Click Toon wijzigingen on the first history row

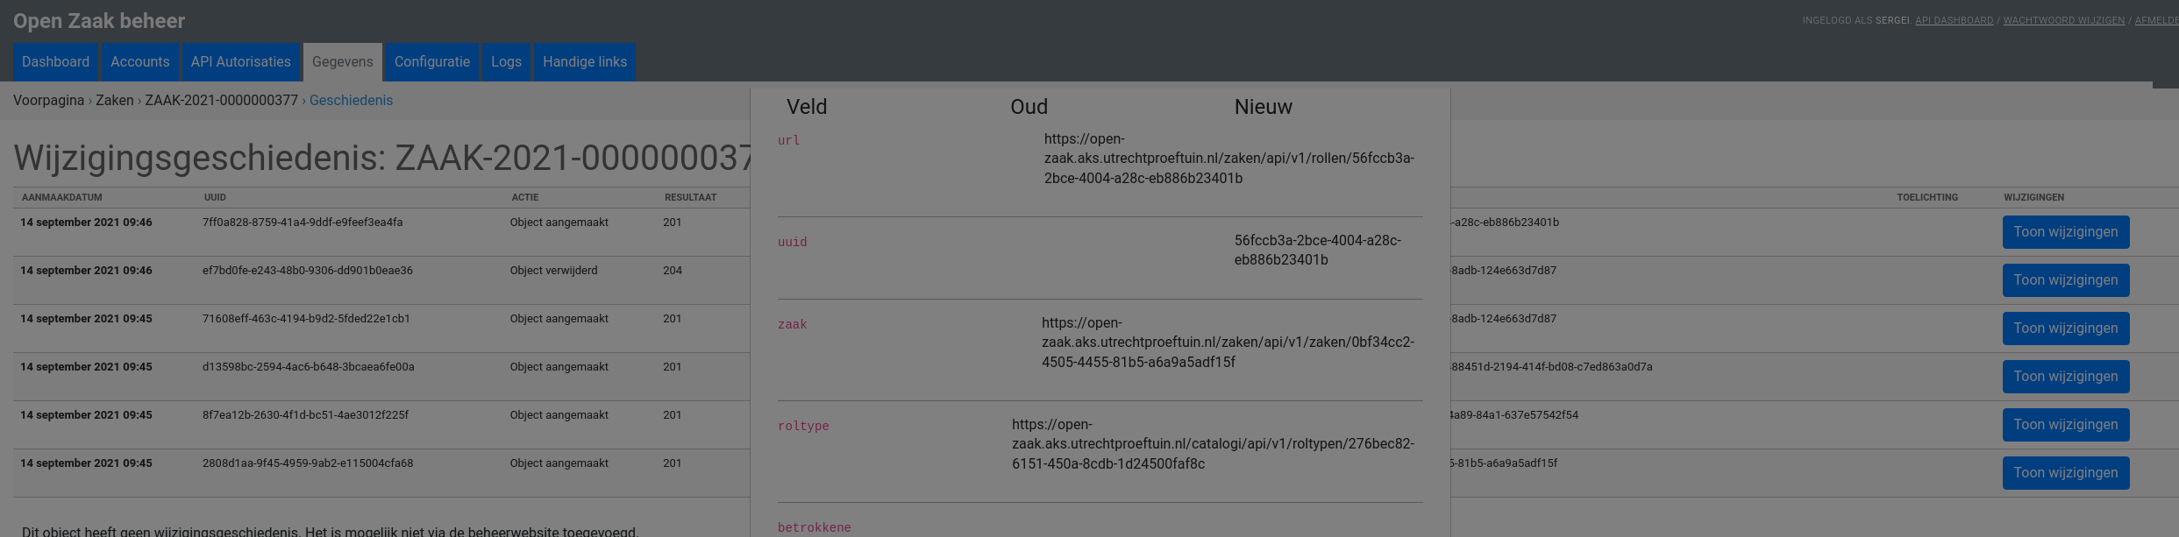[2066, 231]
